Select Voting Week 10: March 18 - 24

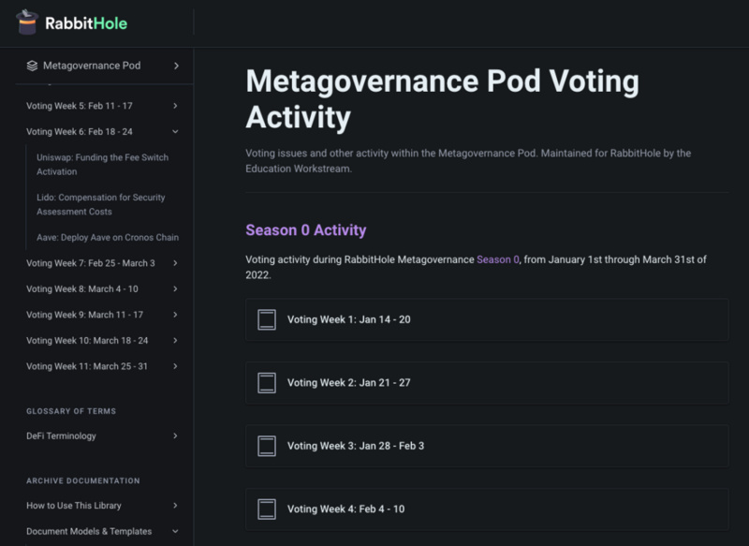tap(87, 340)
